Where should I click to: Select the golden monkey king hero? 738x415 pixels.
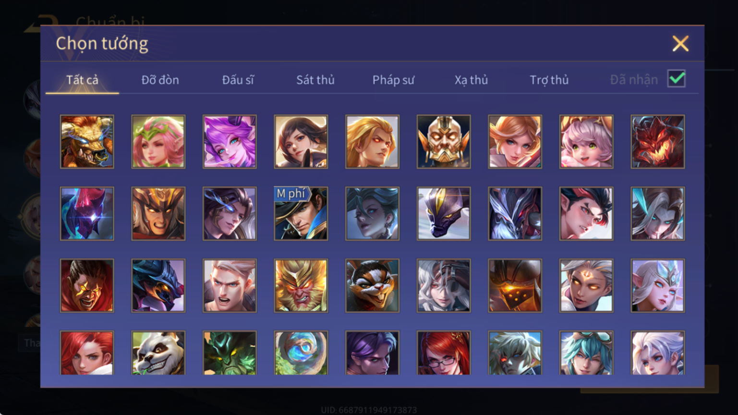coord(301,286)
